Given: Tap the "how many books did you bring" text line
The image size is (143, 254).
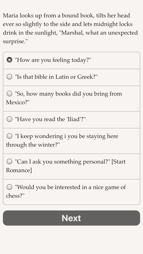Looking at the screenshot, I should coord(68,94).
